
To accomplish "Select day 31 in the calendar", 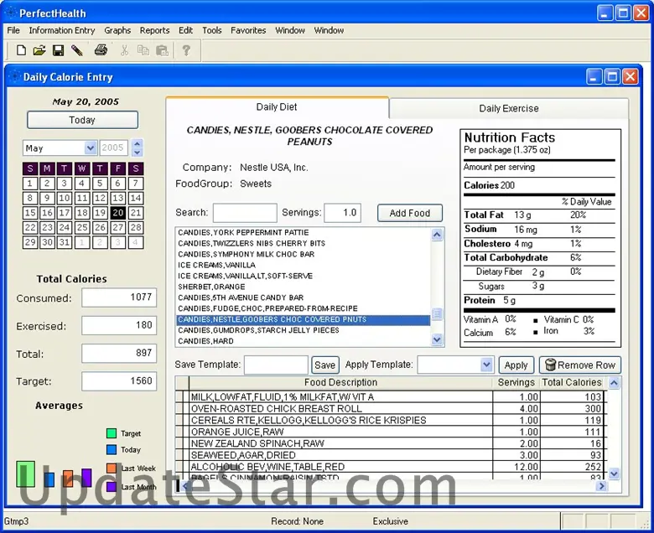I will pyautogui.click(x=64, y=242).
